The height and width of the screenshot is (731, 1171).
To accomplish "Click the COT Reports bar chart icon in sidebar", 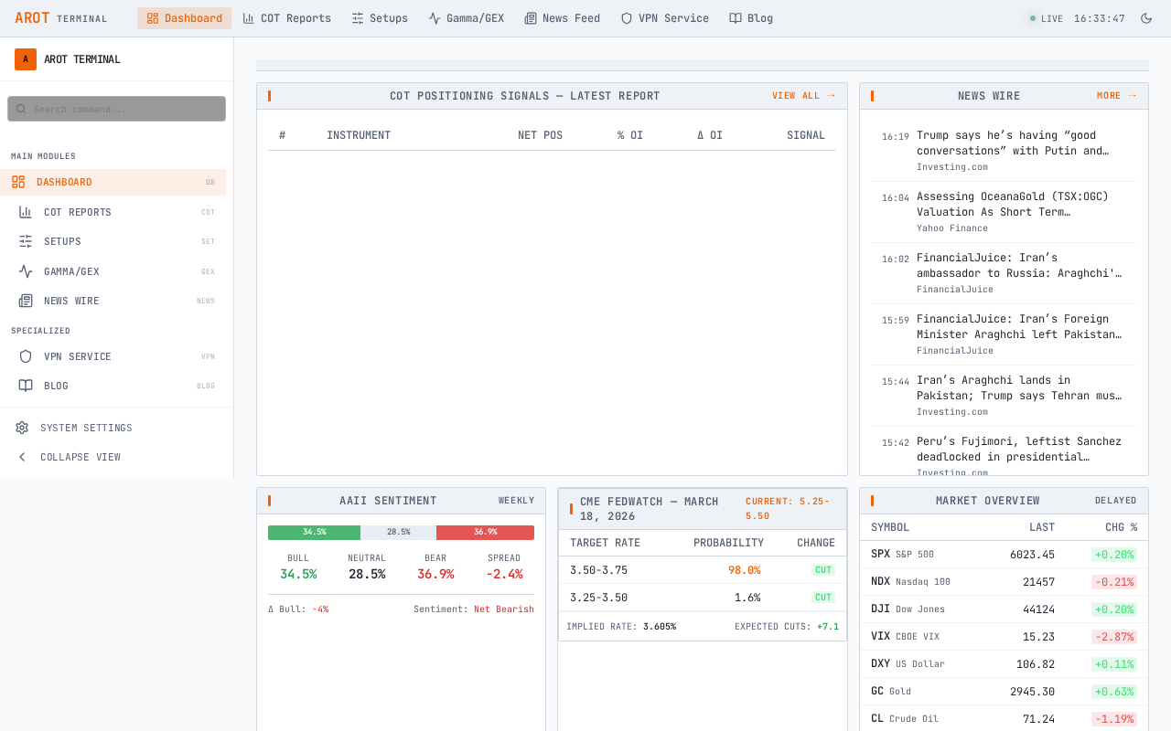I will pos(26,212).
